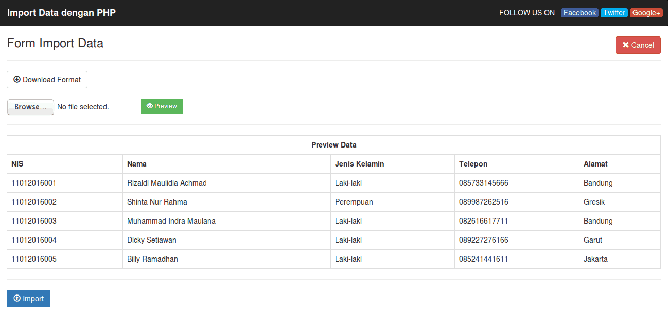668x313 pixels.
Task: Click the FOLLOW US ON label
Action: point(527,13)
